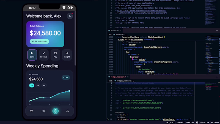Open the Plain Text language mode selector
Image resolution: width=220 pixels, height=124 pixels.
tap(190, 123)
